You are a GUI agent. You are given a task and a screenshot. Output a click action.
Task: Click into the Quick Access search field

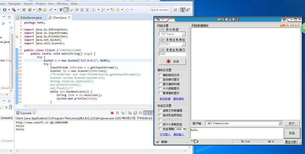[x=159, y=10]
